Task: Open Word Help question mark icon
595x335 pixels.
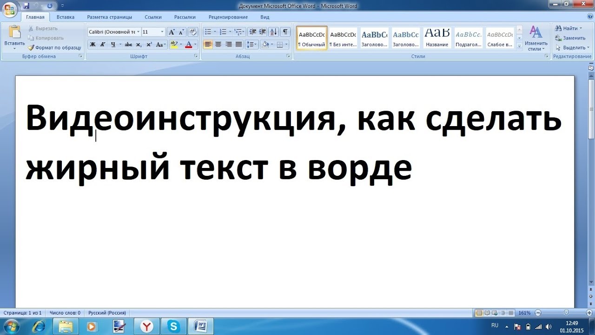Action: tap(590, 16)
